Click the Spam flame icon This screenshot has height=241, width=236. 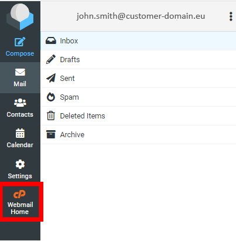coord(51,97)
